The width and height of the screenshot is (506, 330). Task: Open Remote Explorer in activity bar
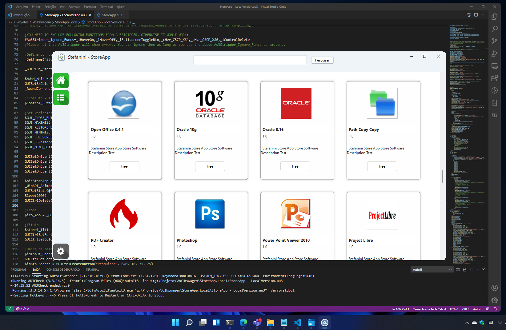(x=495, y=66)
